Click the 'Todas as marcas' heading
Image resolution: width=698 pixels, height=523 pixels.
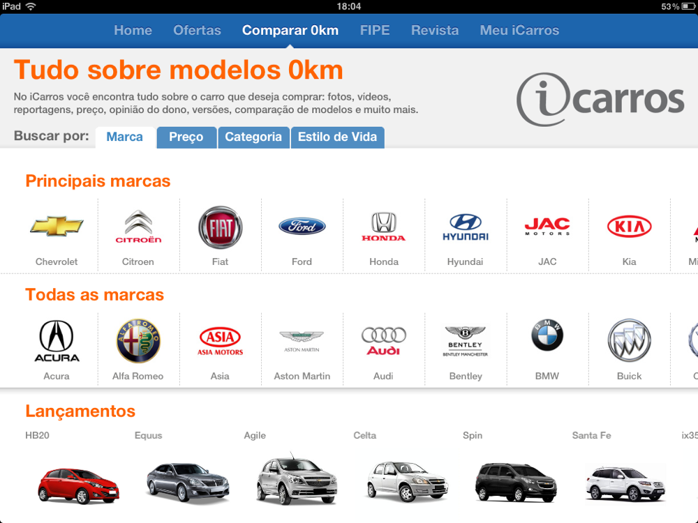95,295
